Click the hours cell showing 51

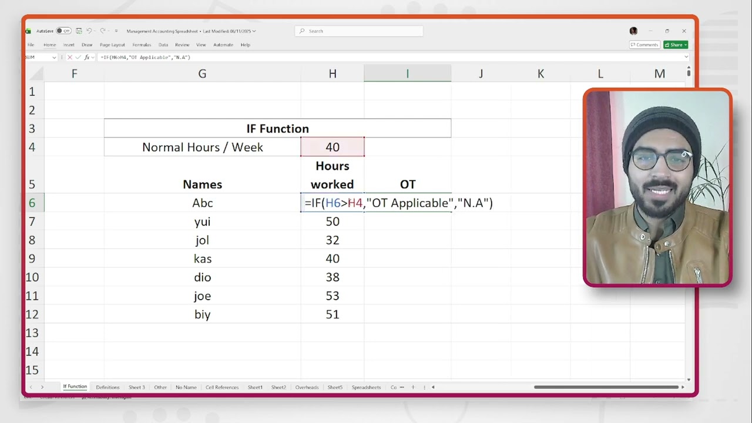point(333,314)
